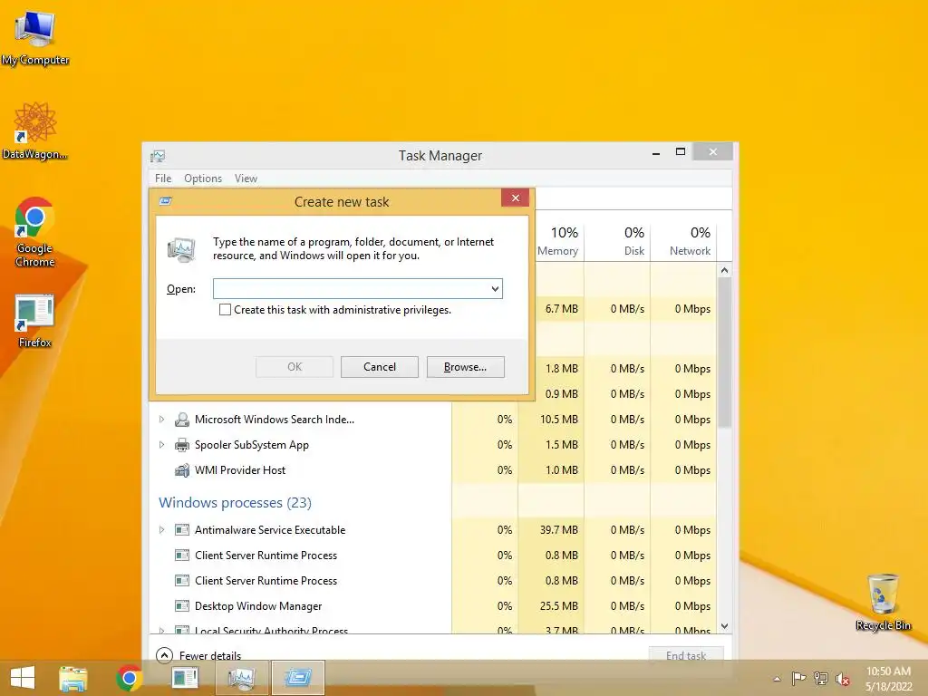Image resolution: width=928 pixels, height=696 pixels.
Task: Click the Browse... button
Action: tap(465, 367)
